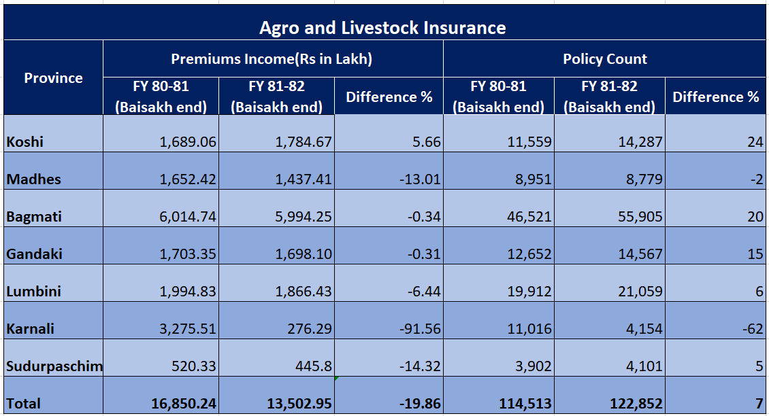
Task: Click Sudurpaschim premium value 445.8
Action: (x=276, y=366)
